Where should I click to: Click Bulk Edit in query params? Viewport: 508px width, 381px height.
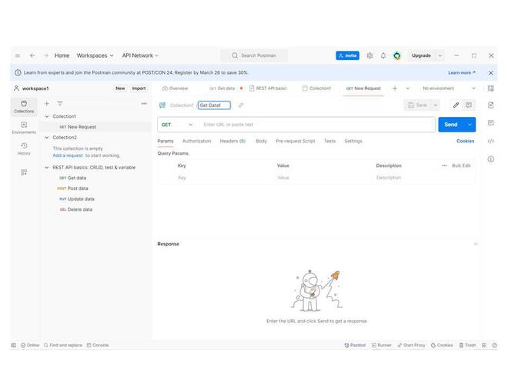[x=461, y=165]
